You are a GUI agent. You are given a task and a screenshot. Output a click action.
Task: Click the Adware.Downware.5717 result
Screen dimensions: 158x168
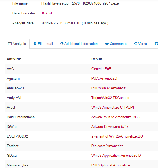[x=110, y=127]
